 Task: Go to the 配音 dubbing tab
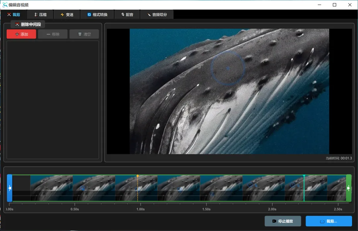tap(127, 15)
